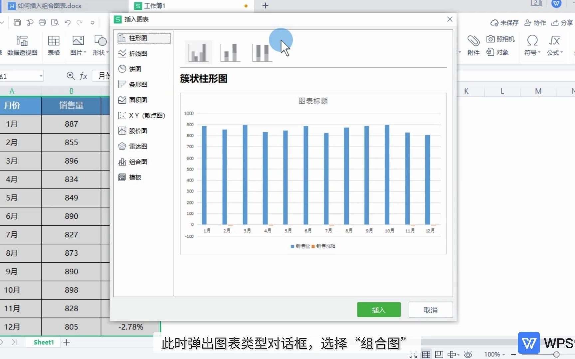This screenshot has width=575, height=359.
Task: Click the green 插入 button
Action: click(379, 310)
